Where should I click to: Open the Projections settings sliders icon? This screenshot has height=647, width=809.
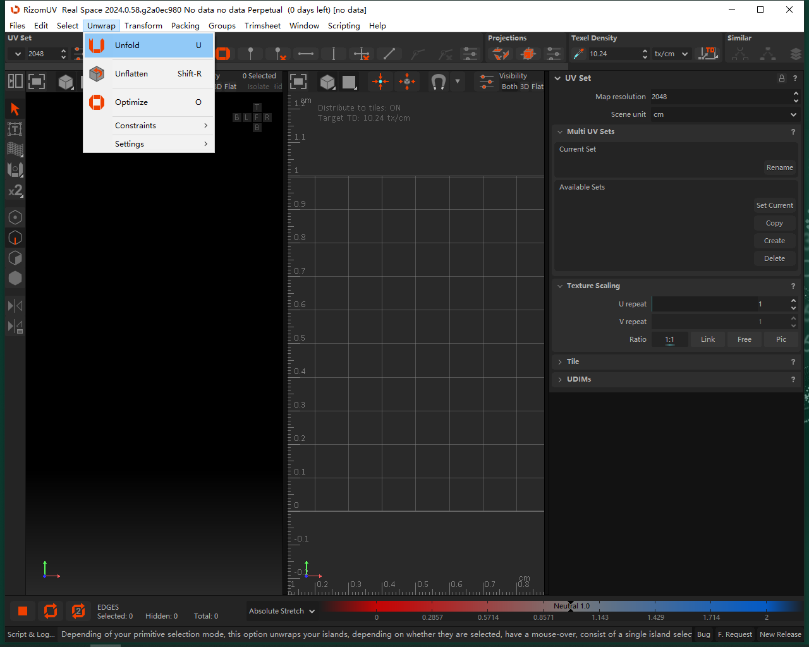click(x=554, y=54)
